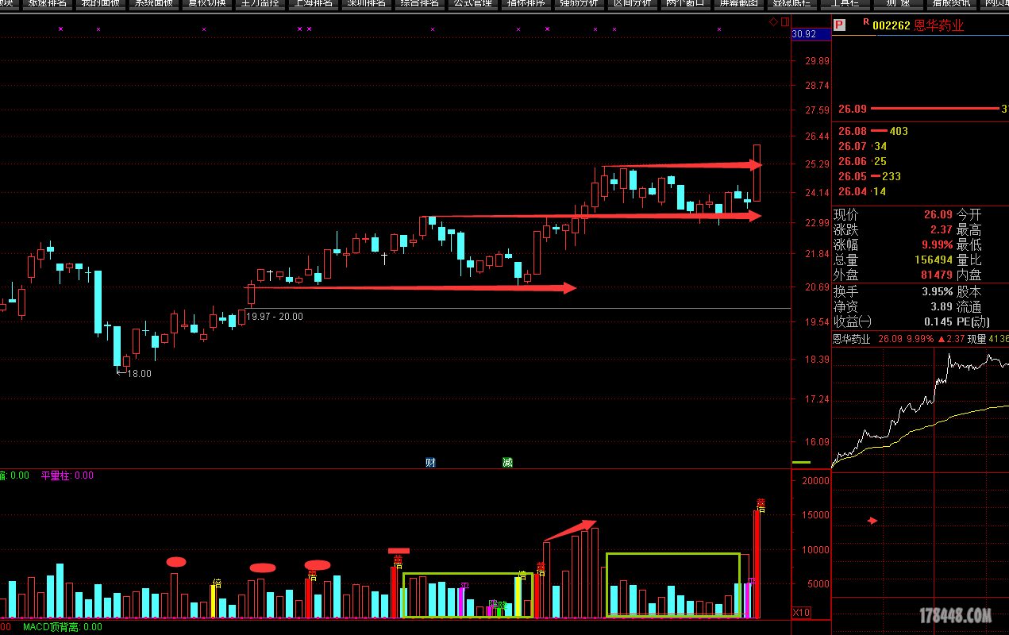Click the X10 volume scale label
The width and height of the screenshot is (1009, 635).
(x=802, y=612)
